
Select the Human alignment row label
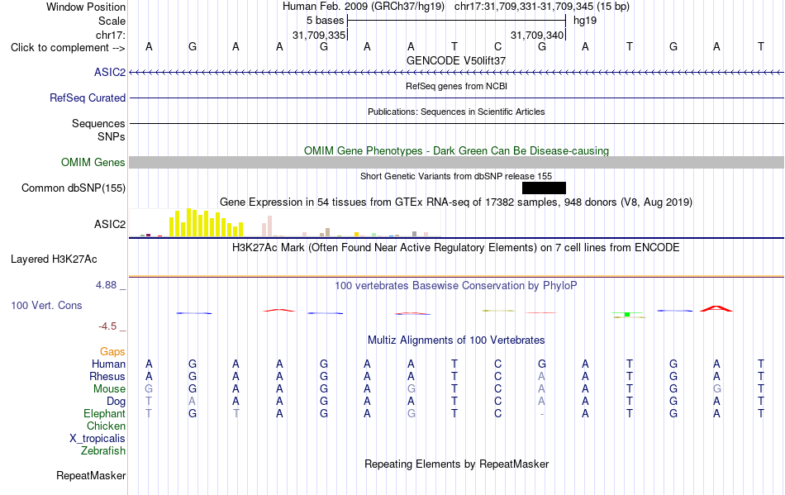(x=108, y=364)
